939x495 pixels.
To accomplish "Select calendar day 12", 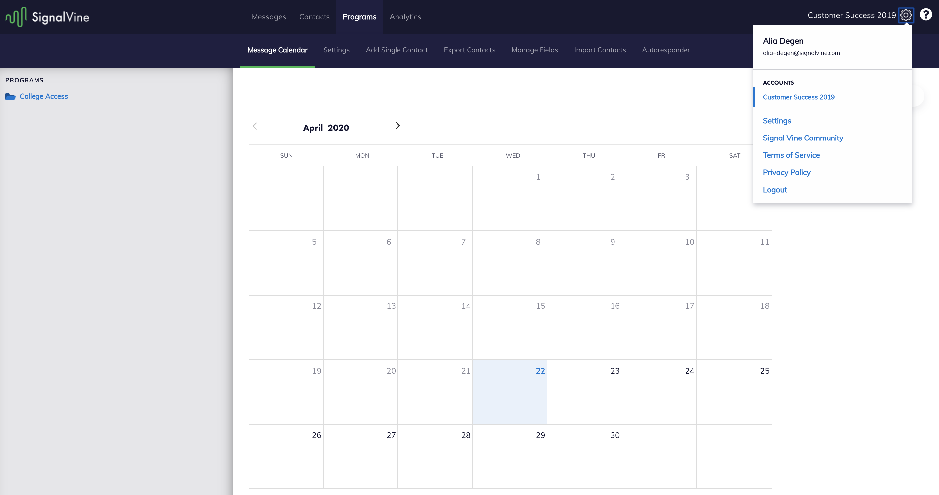I will point(286,327).
